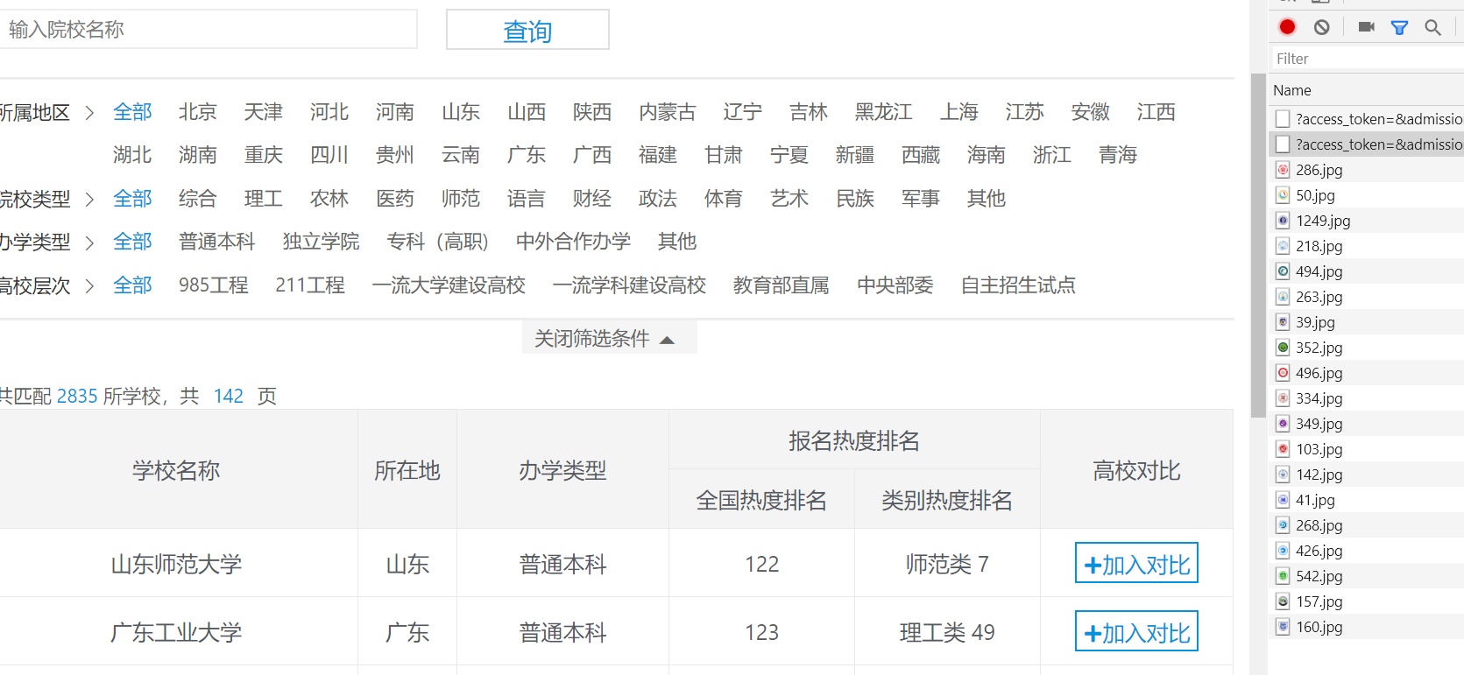Select 全部 in the 院校类型 row
The image size is (1464, 675).
point(132,199)
